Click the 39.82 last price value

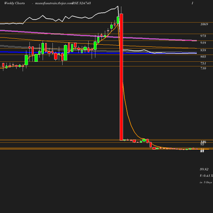204,169
